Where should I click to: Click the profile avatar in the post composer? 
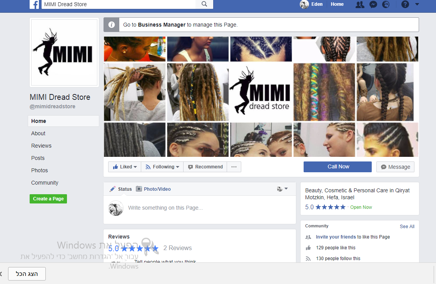pyautogui.click(x=116, y=208)
